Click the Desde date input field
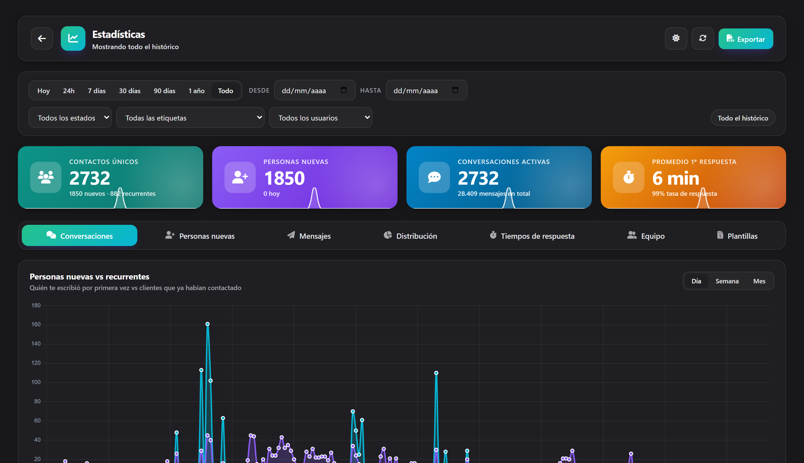This screenshot has width=804, height=463. [x=314, y=90]
